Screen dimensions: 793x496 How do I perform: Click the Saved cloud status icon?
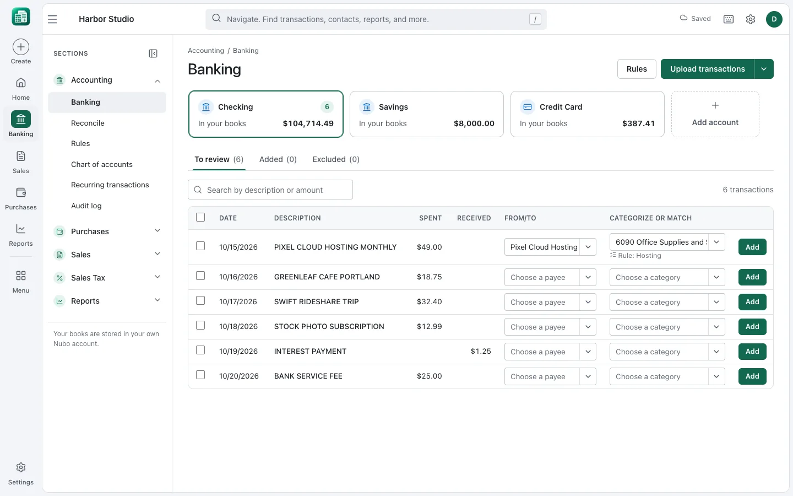pyautogui.click(x=683, y=18)
